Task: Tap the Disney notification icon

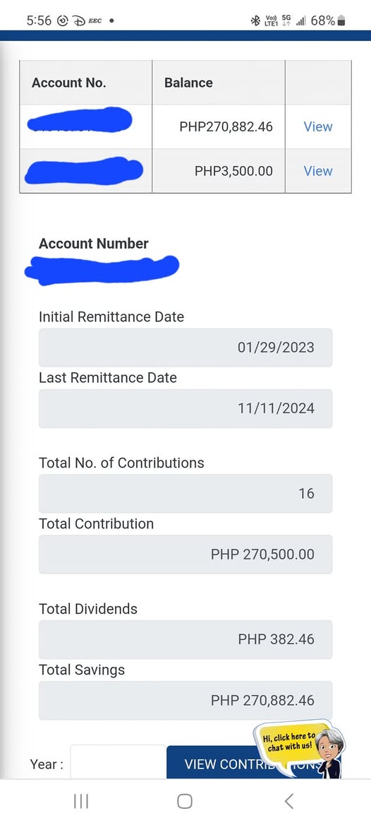Action: pyautogui.click(x=78, y=21)
